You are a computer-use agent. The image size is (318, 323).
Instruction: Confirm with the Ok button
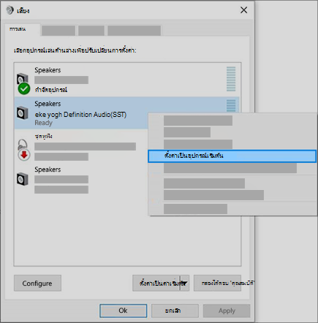click(x=124, y=311)
